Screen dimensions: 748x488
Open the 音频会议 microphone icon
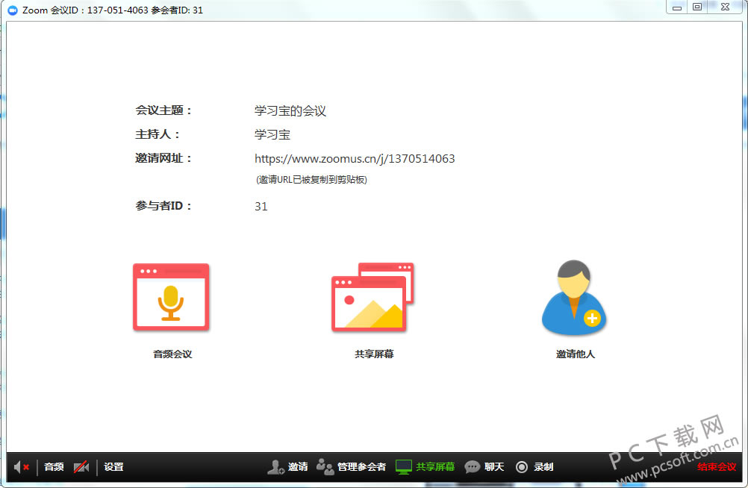click(171, 297)
